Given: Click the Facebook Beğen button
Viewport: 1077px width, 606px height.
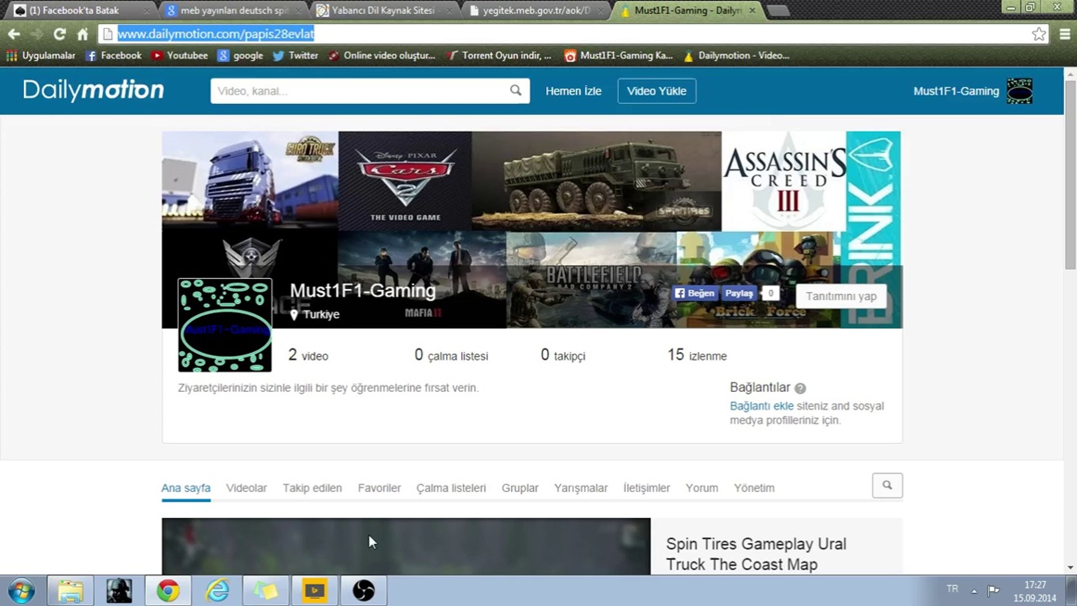Looking at the screenshot, I should point(694,293).
